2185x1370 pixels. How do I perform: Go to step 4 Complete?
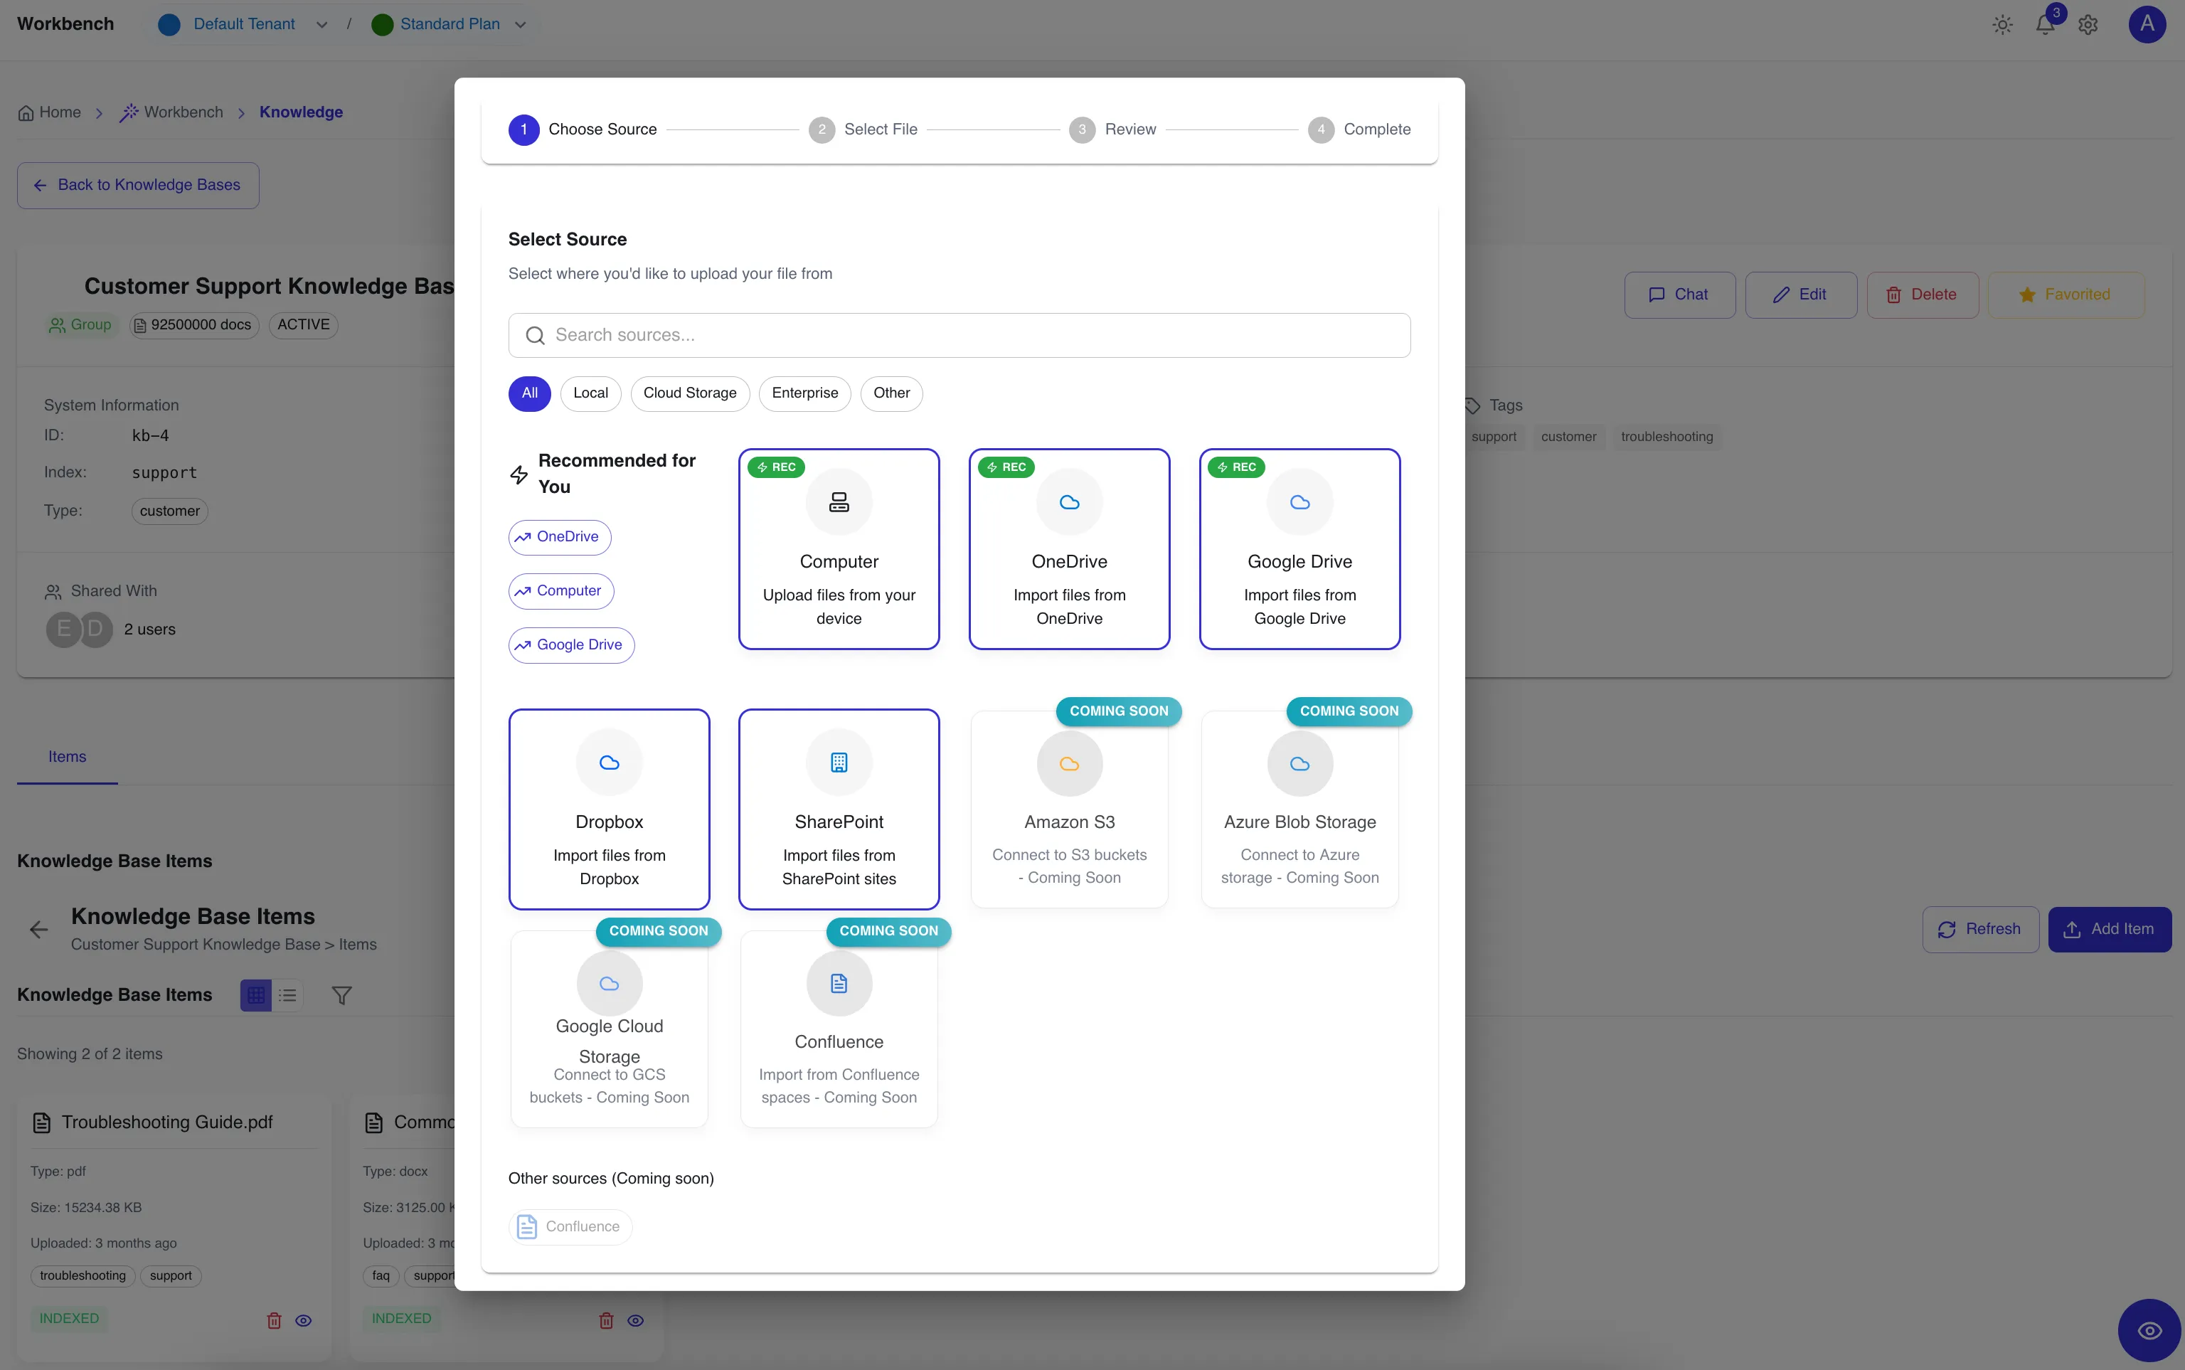pyautogui.click(x=1359, y=129)
